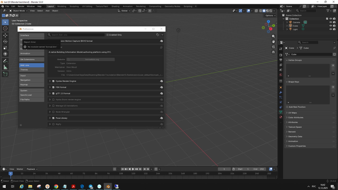Open the viewport Options dropdown
The image size is (338, 190).
[270, 15]
